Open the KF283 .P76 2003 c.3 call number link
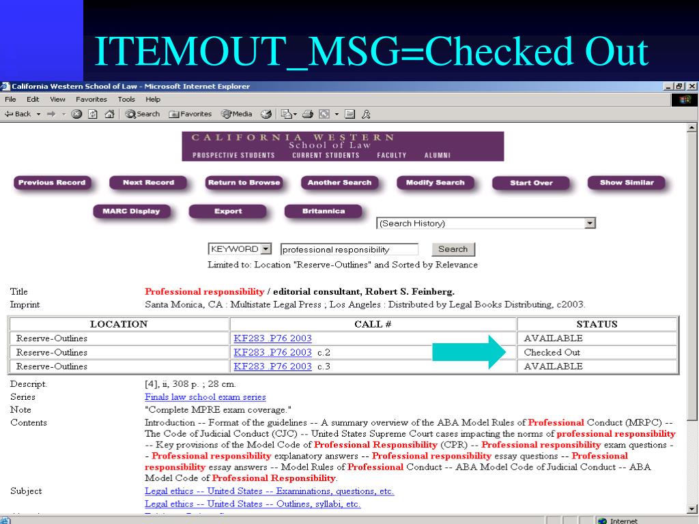 click(273, 366)
